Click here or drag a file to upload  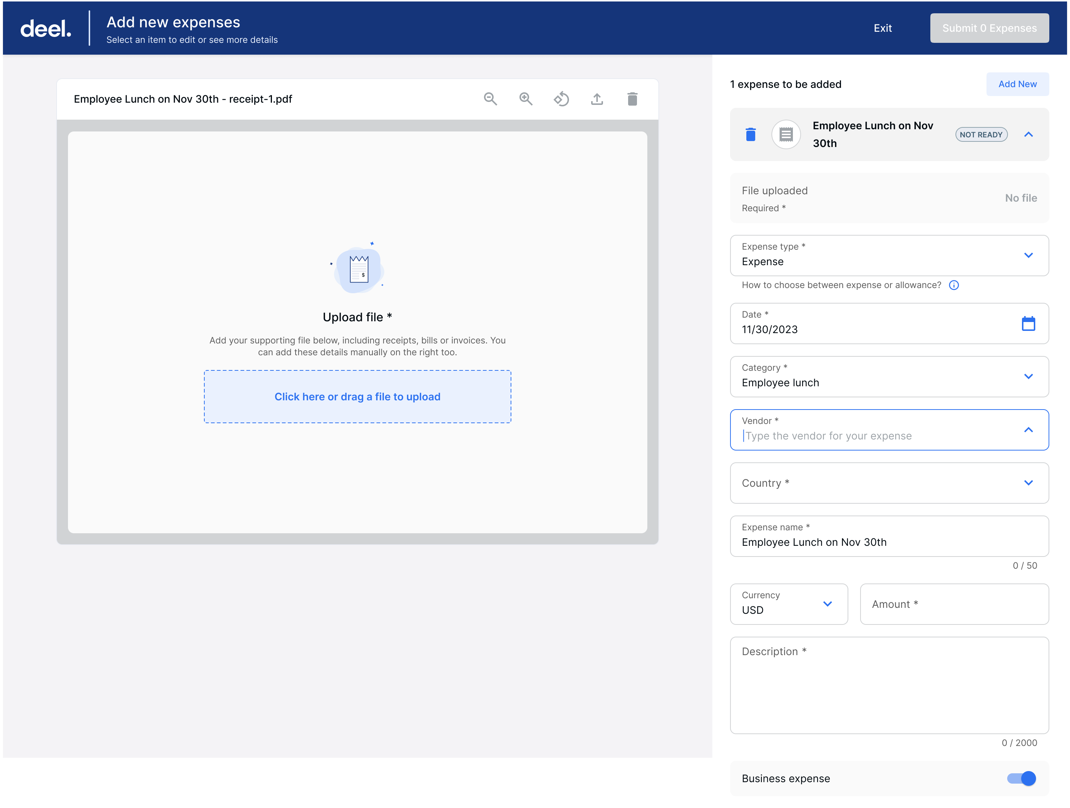(x=358, y=397)
